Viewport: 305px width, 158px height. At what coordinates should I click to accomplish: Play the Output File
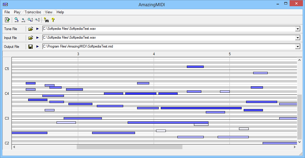[x=38, y=47]
